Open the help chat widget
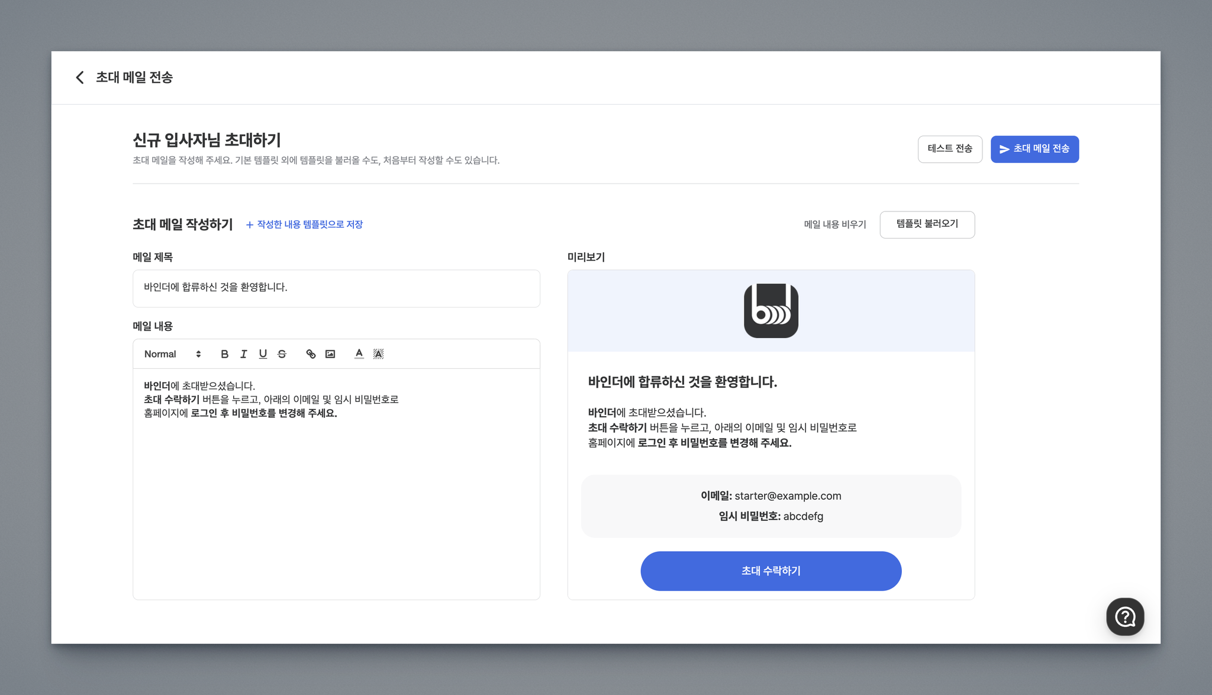1212x695 pixels. 1124,617
